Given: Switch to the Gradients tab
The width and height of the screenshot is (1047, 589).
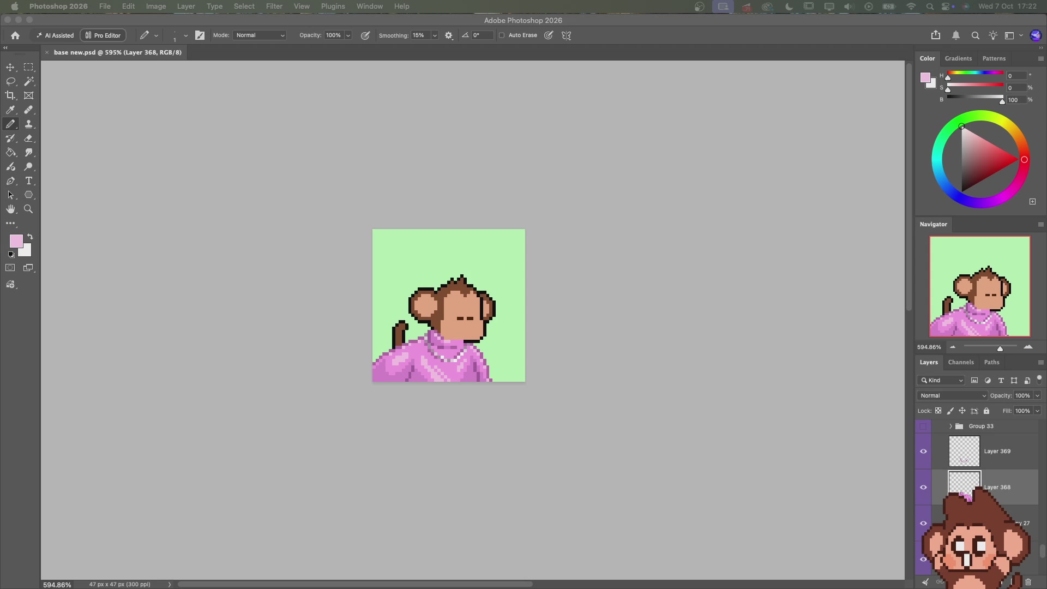Looking at the screenshot, I should coord(958,58).
